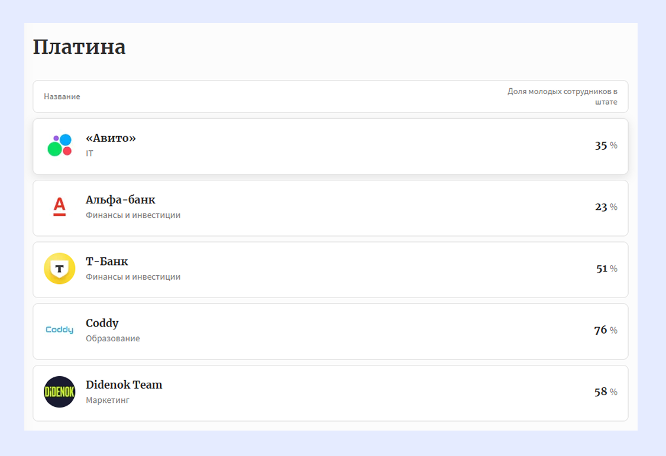The image size is (666, 456).
Task: Click the 35 % value for Авито
Action: (x=606, y=145)
